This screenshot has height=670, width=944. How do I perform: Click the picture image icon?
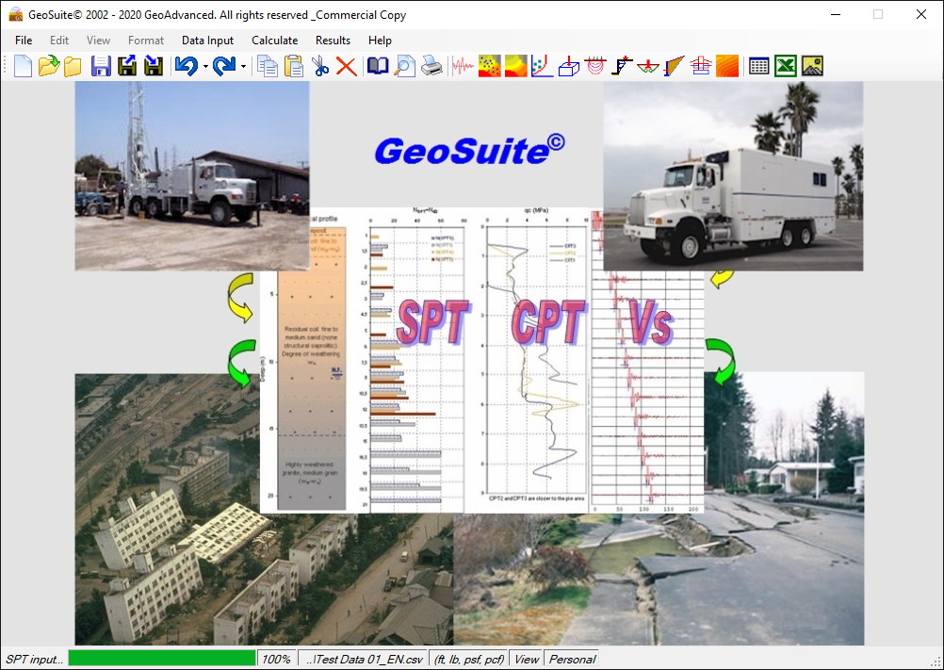[x=812, y=66]
